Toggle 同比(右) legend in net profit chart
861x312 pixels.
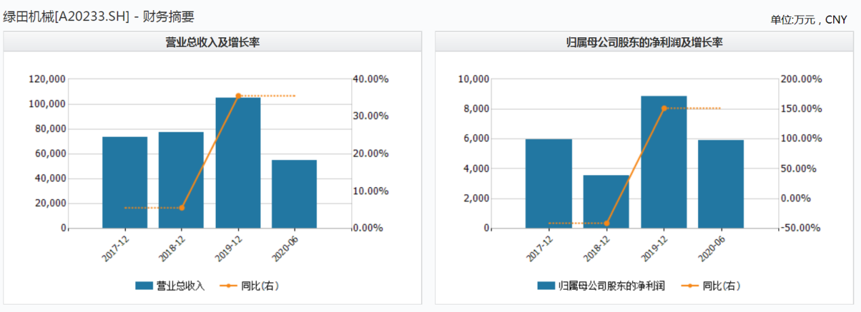click(714, 286)
